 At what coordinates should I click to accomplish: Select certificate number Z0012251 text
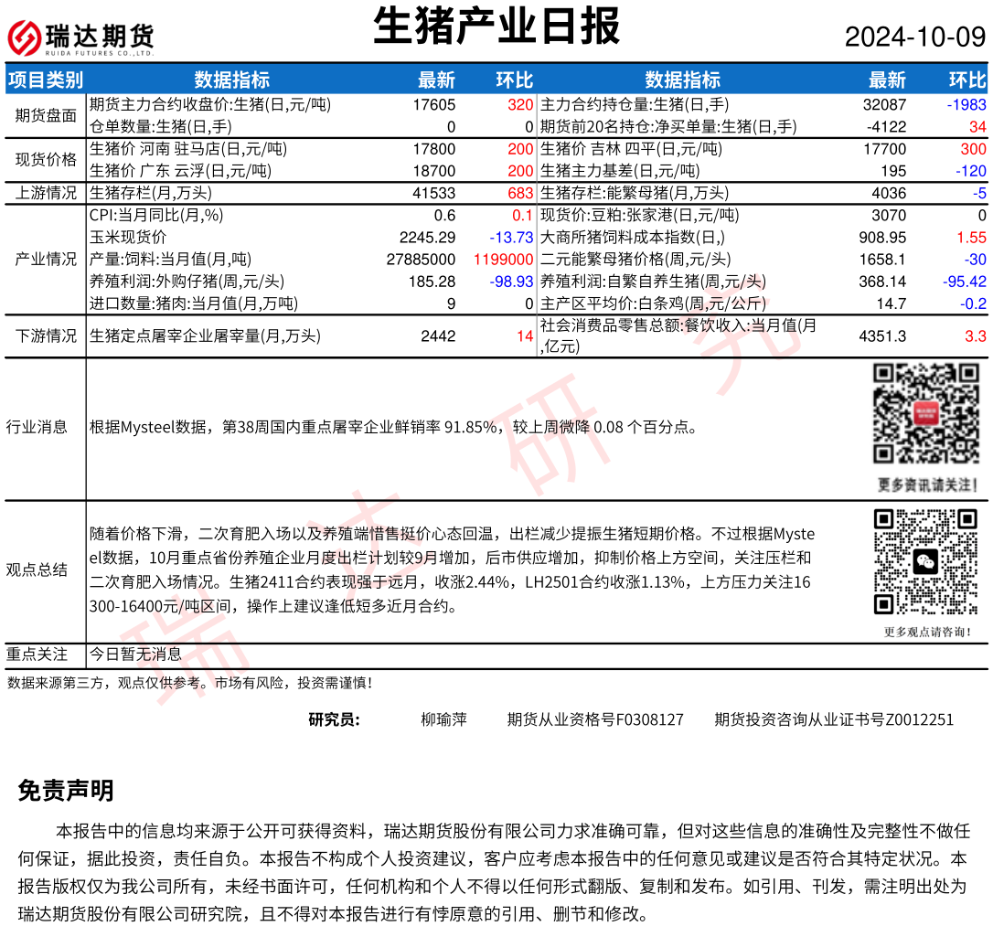tap(919, 719)
